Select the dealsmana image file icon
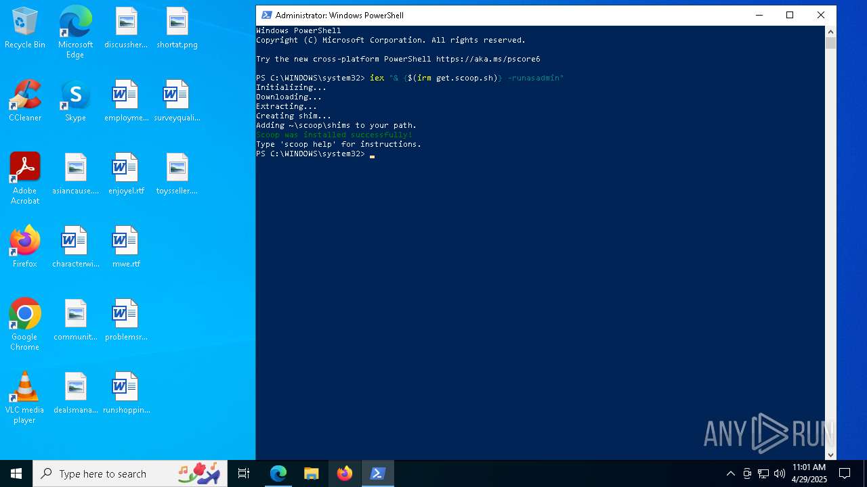The image size is (867, 487). click(x=75, y=394)
